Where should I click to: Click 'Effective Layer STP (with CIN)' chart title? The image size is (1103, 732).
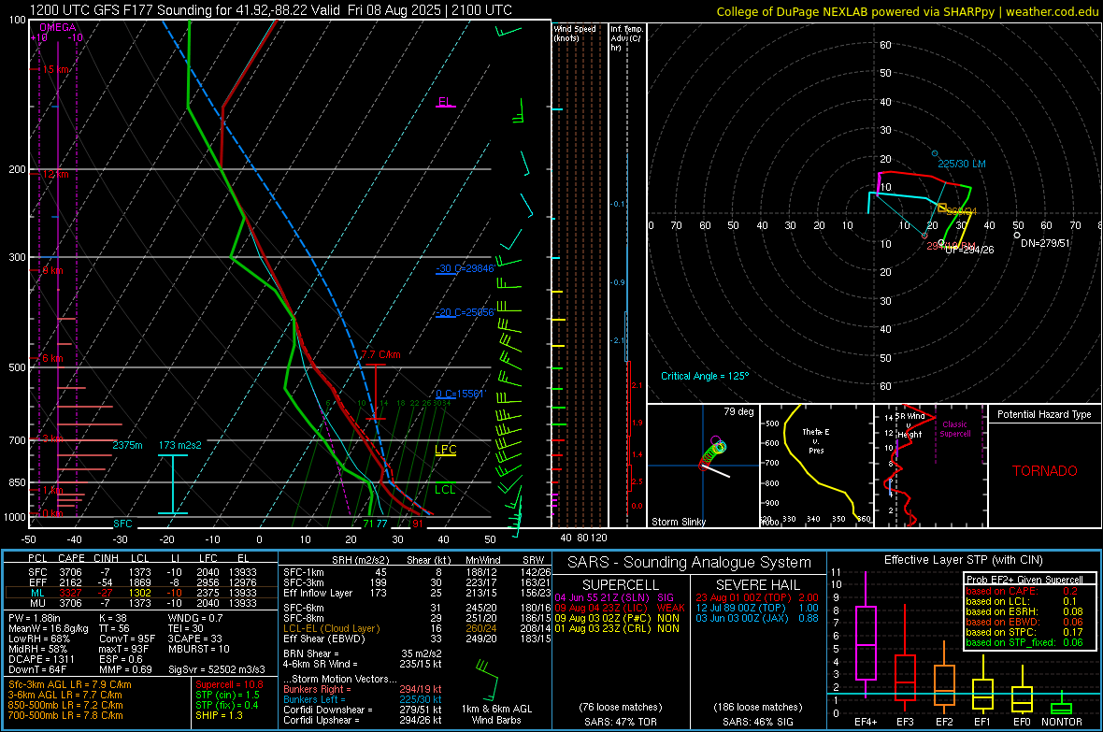pos(963,560)
